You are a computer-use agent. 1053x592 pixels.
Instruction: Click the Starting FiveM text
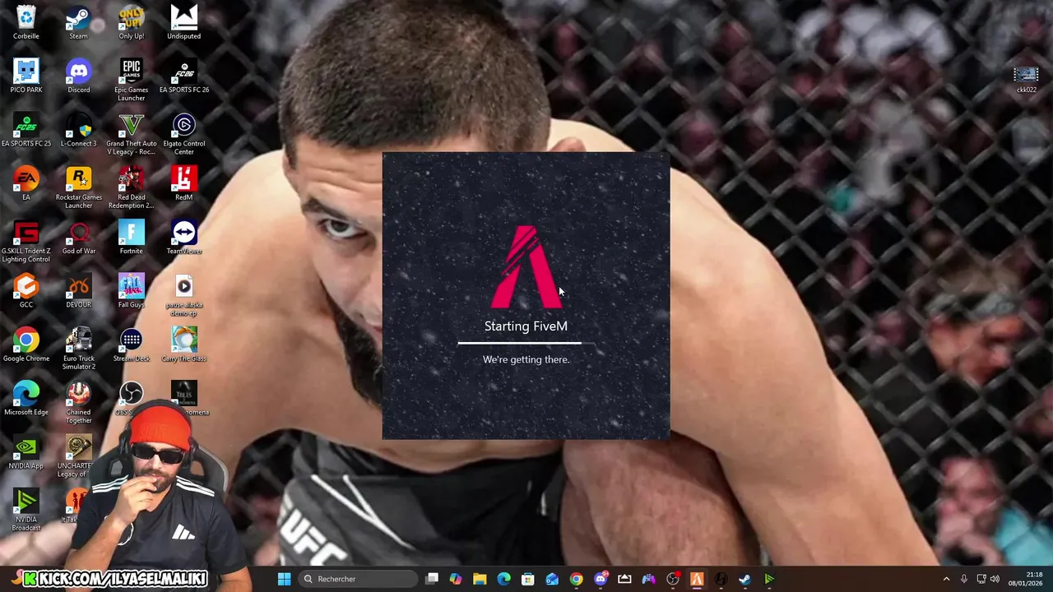click(x=526, y=326)
